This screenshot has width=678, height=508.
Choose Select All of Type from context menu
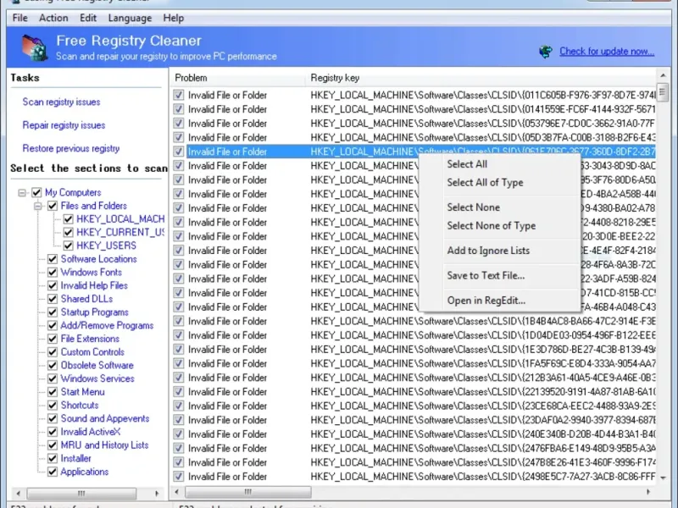coord(485,183)
